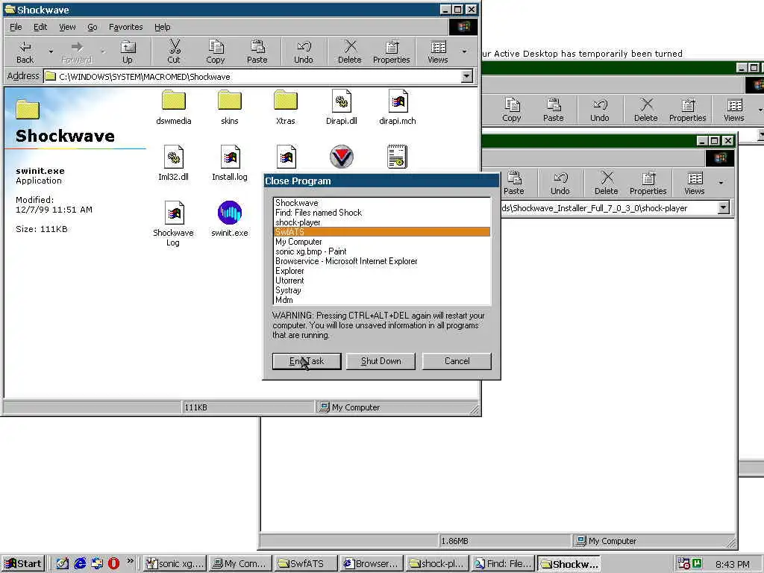
Task: Select shock-player in the task list
Action: [x=382, y=222]
